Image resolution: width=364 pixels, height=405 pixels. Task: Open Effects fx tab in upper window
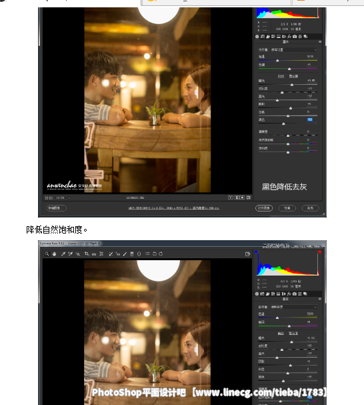point(289,37)
